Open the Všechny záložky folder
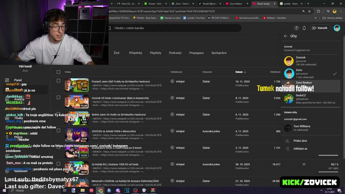Screen dimensions: 345x194 332,18
